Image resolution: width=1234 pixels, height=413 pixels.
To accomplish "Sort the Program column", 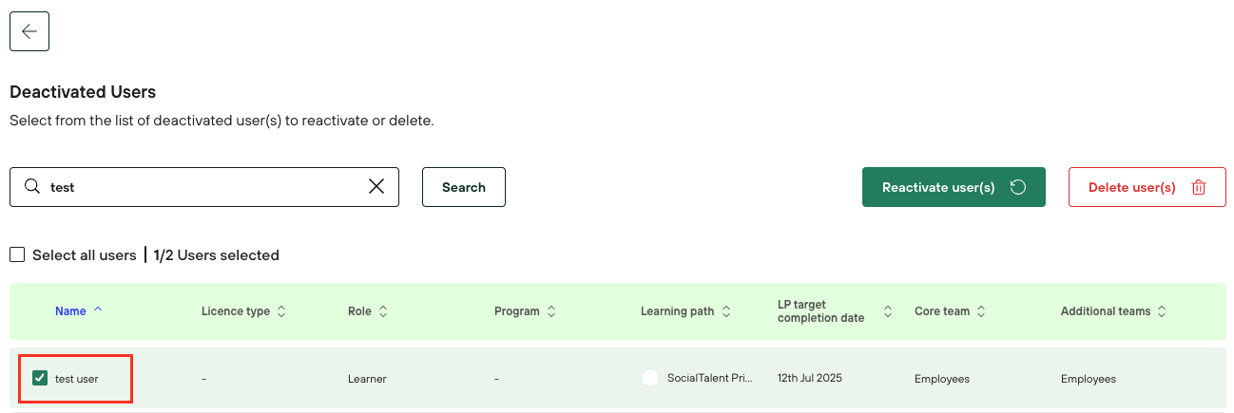I will [551, 311].
